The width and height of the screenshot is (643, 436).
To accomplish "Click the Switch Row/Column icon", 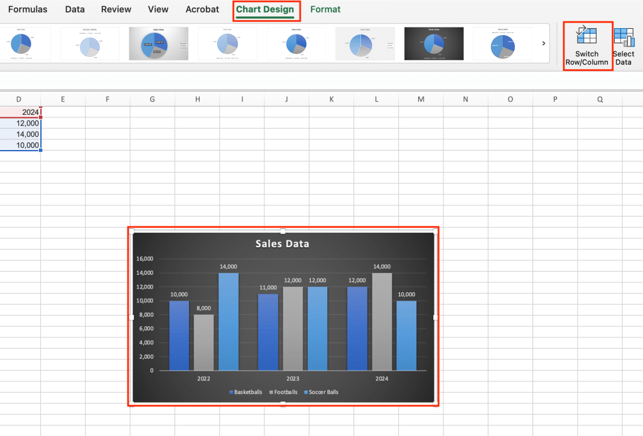I will click(x=586, y=36).
